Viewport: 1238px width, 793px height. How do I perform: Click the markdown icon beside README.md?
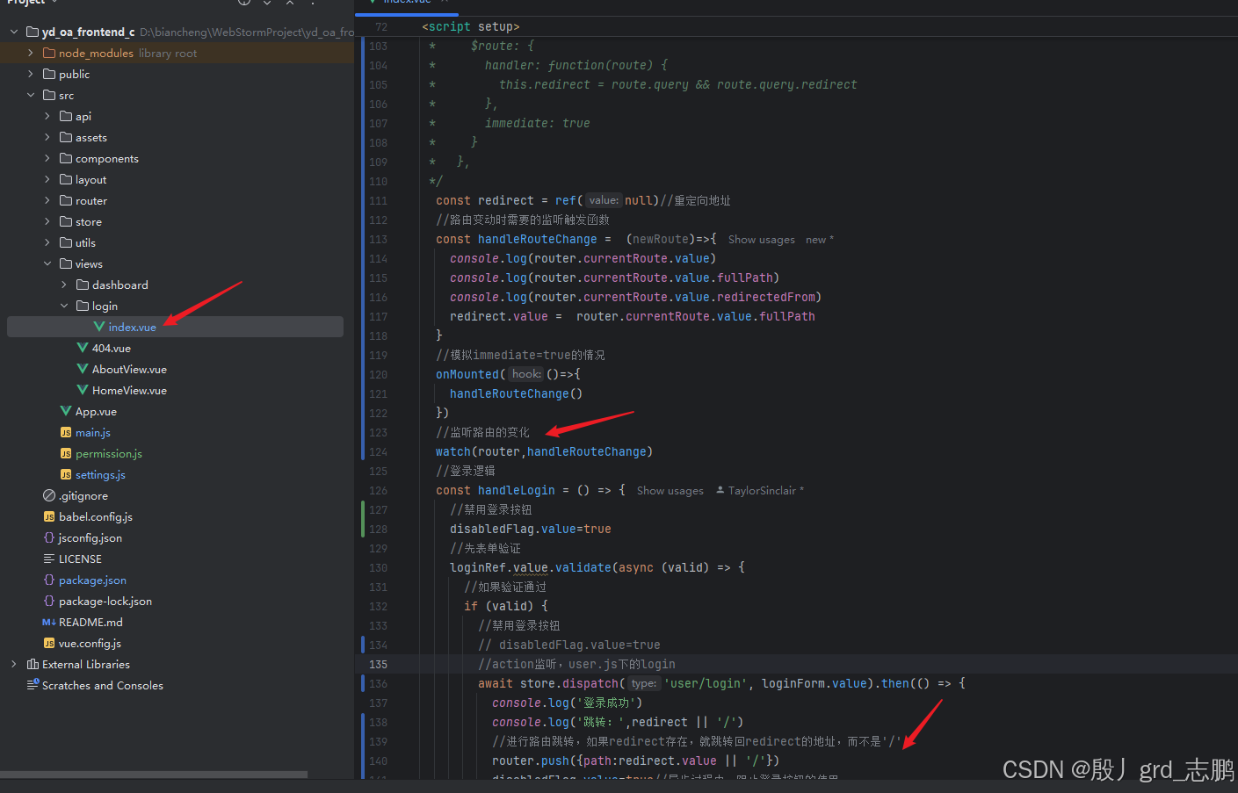49,623
